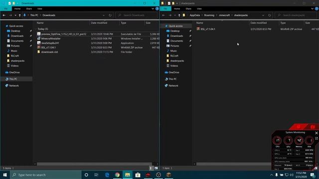The image size is (319, 179).
Task: Click Roaming in the address breadcrumb
Action: 209,15
